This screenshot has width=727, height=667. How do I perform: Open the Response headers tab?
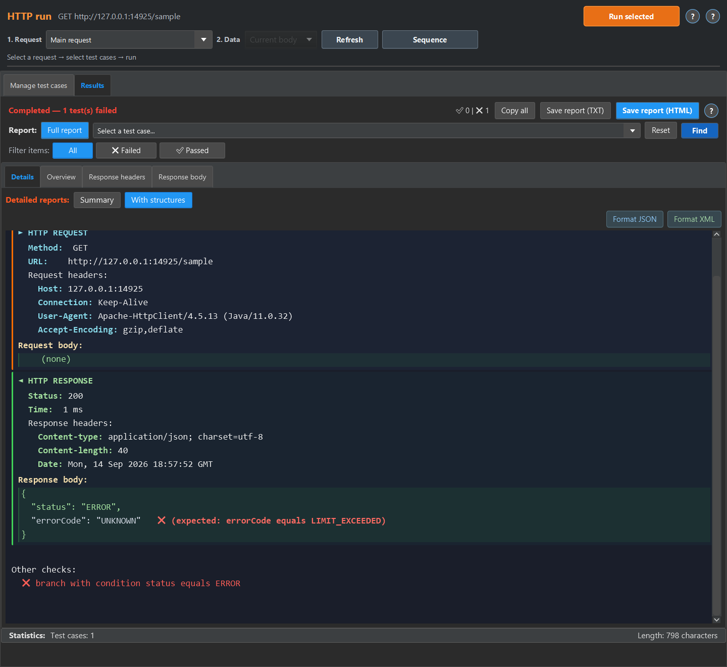(117, 177)
